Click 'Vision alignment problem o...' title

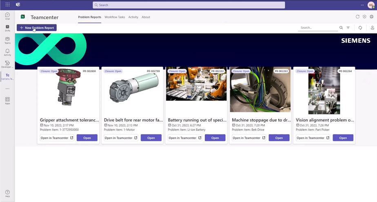click(x=325, y=120)
